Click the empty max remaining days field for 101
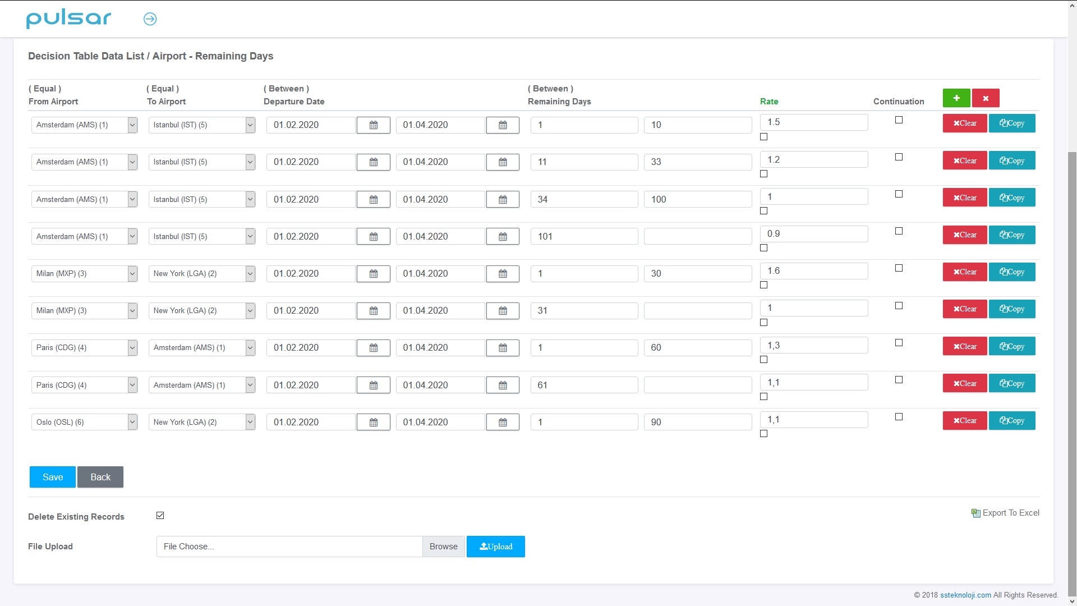This screenshot has width=1077, height=606. click(x=697, y=236)
